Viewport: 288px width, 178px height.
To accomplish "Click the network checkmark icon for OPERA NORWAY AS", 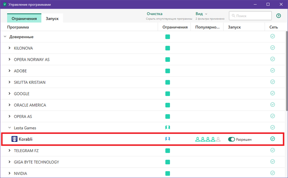I will 273,59.
